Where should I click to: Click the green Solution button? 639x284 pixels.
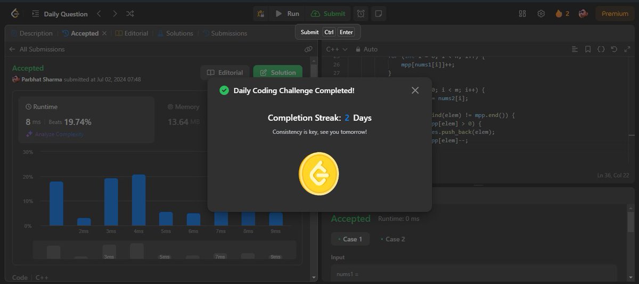pyautogui.click(x=277, y=73)
